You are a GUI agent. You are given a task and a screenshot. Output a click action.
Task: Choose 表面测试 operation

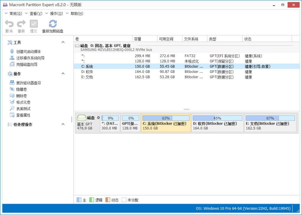(23, 109)
